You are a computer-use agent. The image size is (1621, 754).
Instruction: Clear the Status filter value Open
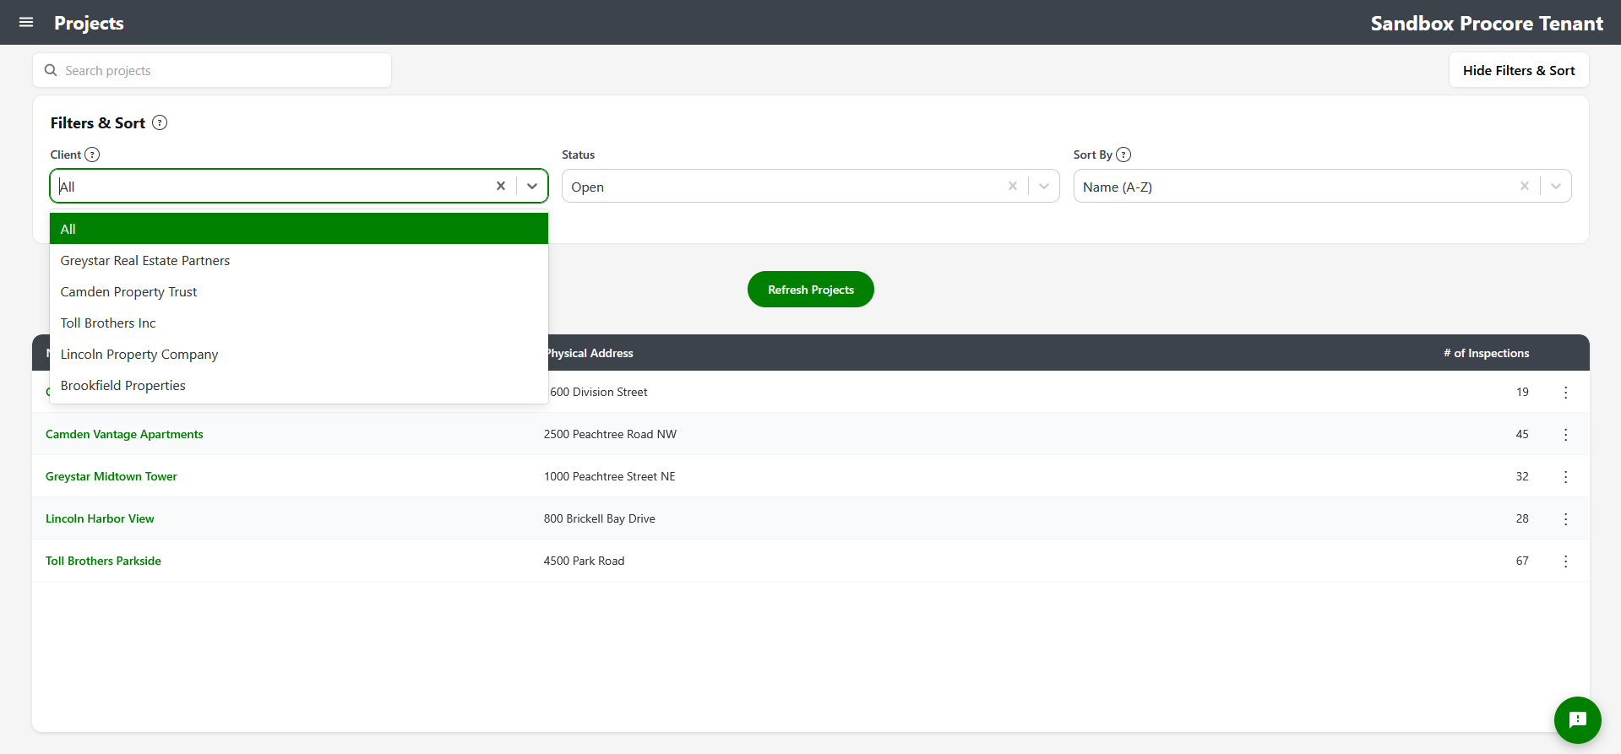pyautogui.click(x=1012, y=186)
